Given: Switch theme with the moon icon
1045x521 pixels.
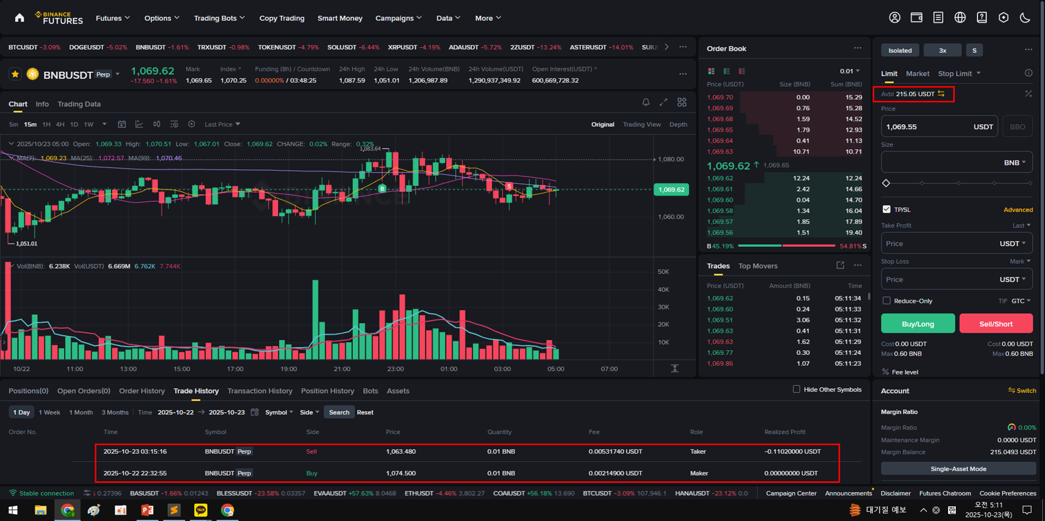Looking at the screenshot, I should [1025, 18].
